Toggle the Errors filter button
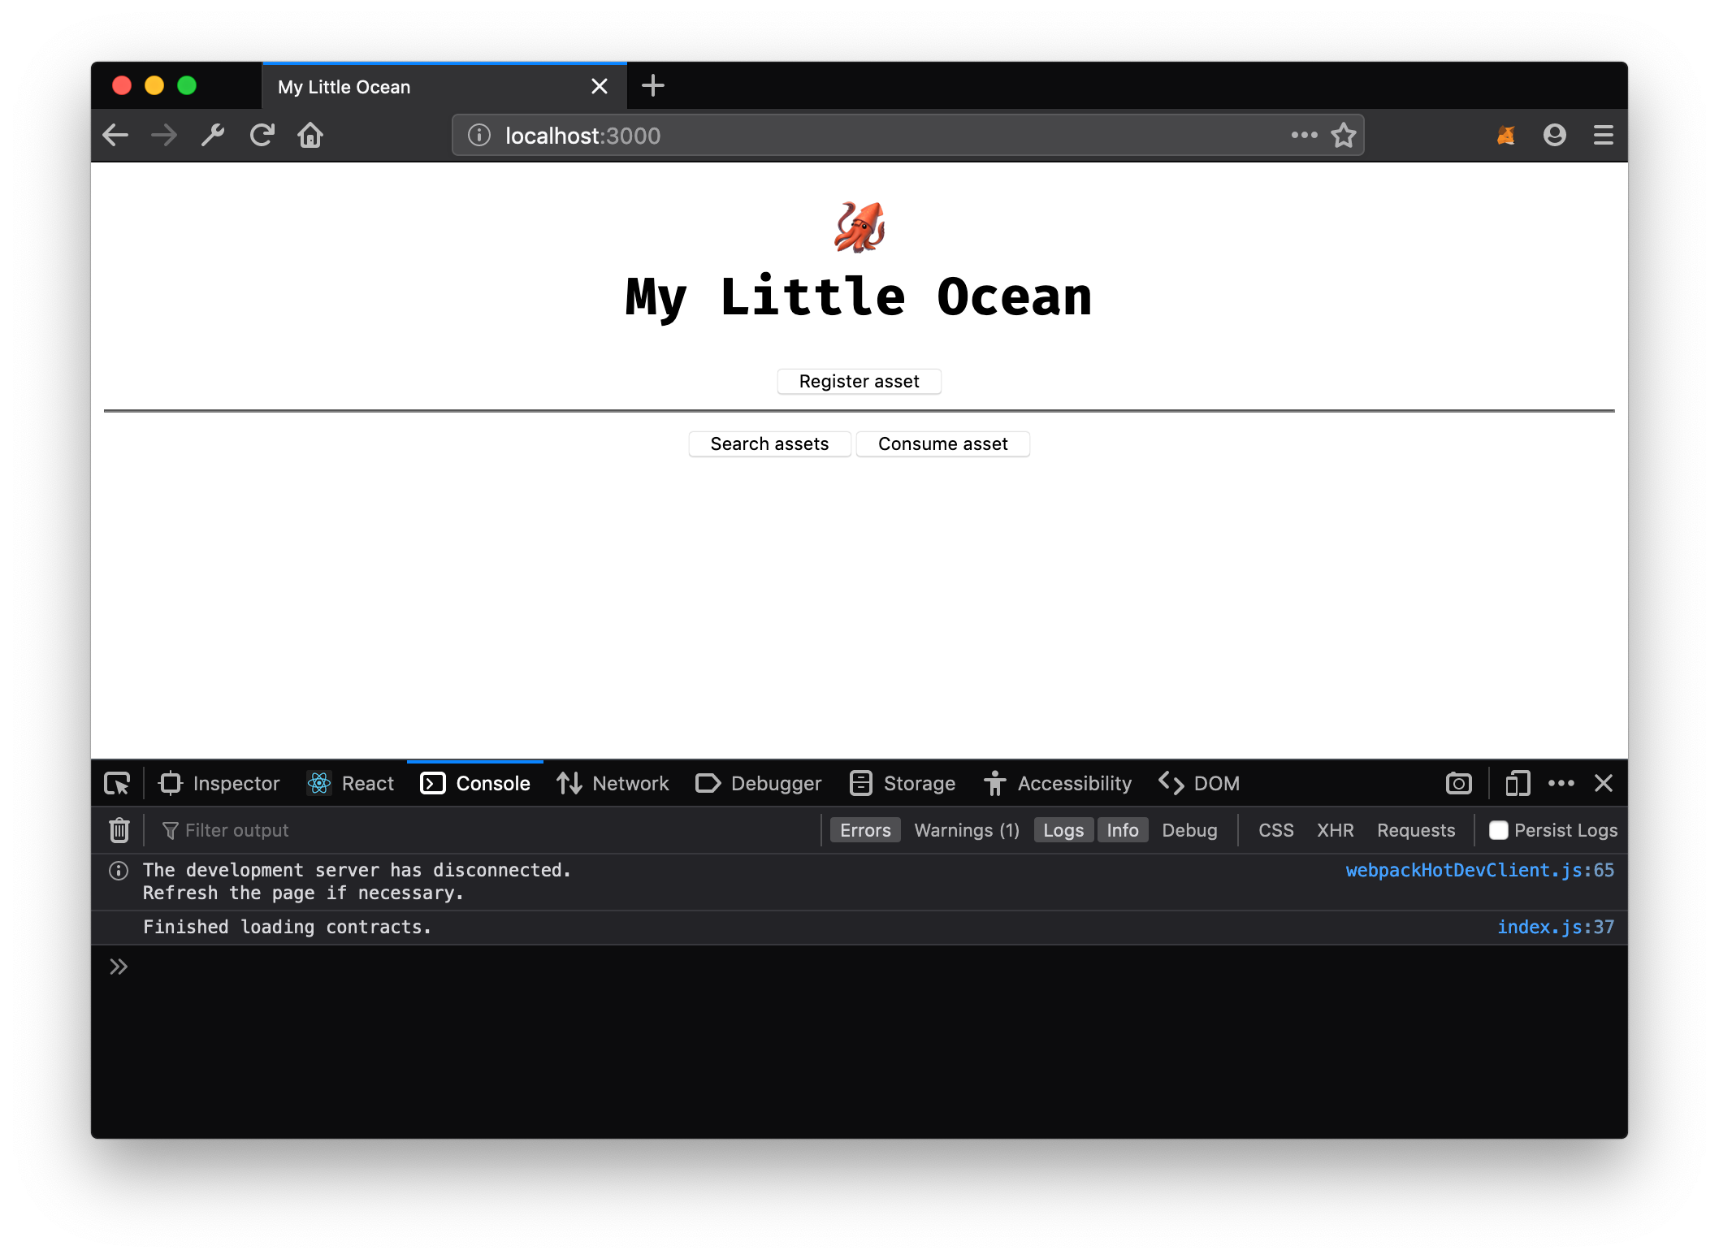The width and height of the screenshot is (1719, 1259). (x=865, y=830)
